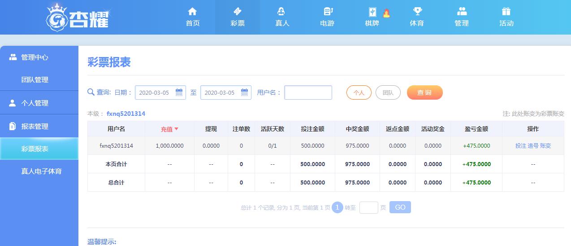Open 真人电子体育 report in the sidebar

click(x=41, y=171)
